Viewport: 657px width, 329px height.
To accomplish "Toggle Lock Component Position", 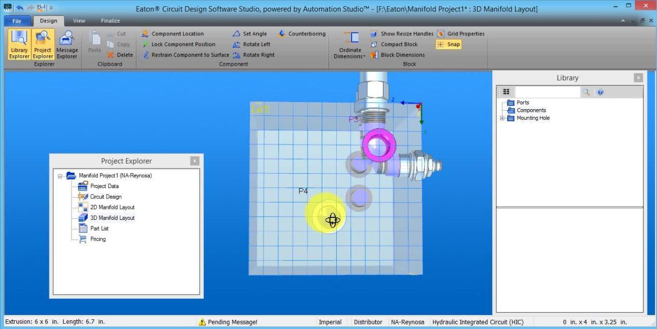I will coord(178,44).
